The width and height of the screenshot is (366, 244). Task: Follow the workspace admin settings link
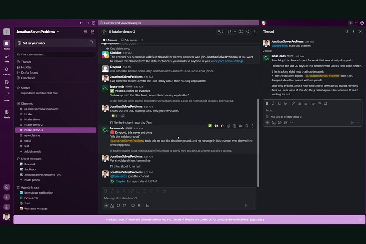(x=227, y=61)
